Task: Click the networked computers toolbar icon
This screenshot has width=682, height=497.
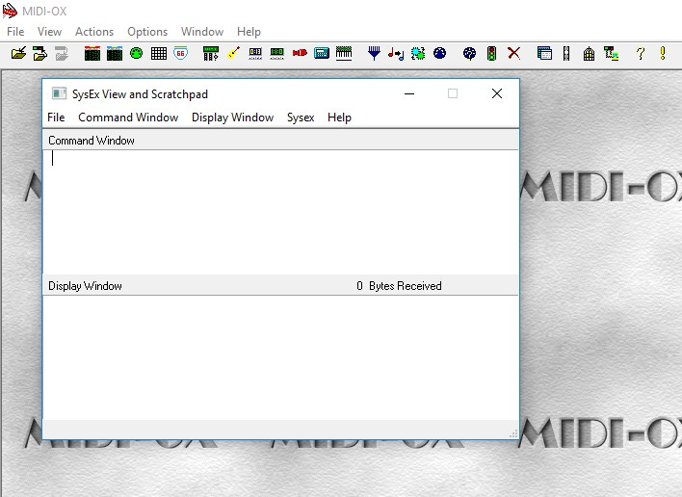Action: [611, 54]
